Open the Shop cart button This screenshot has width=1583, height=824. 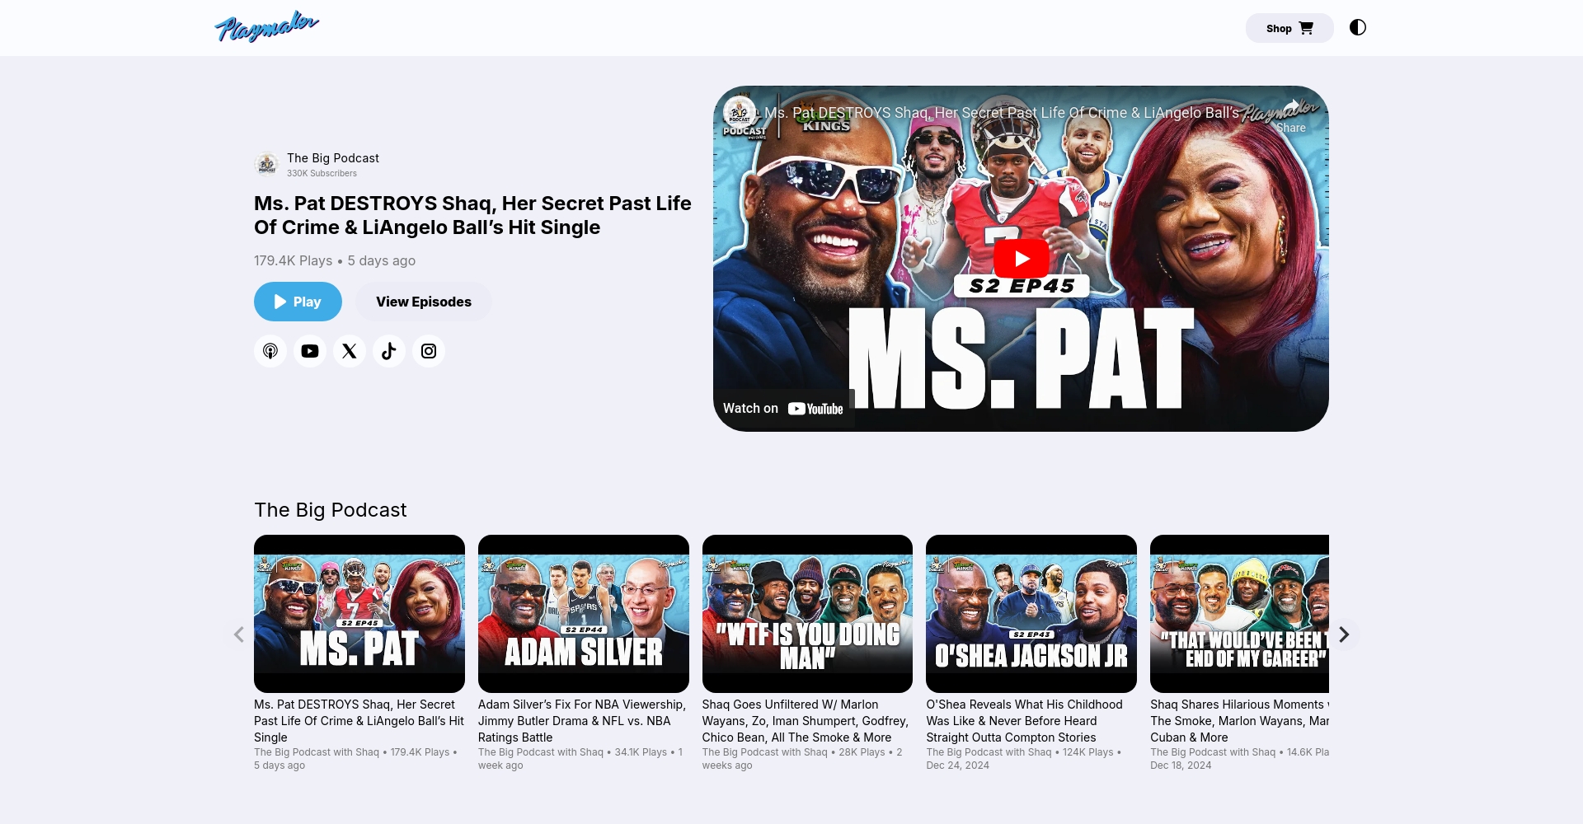tap(1289, 28)
